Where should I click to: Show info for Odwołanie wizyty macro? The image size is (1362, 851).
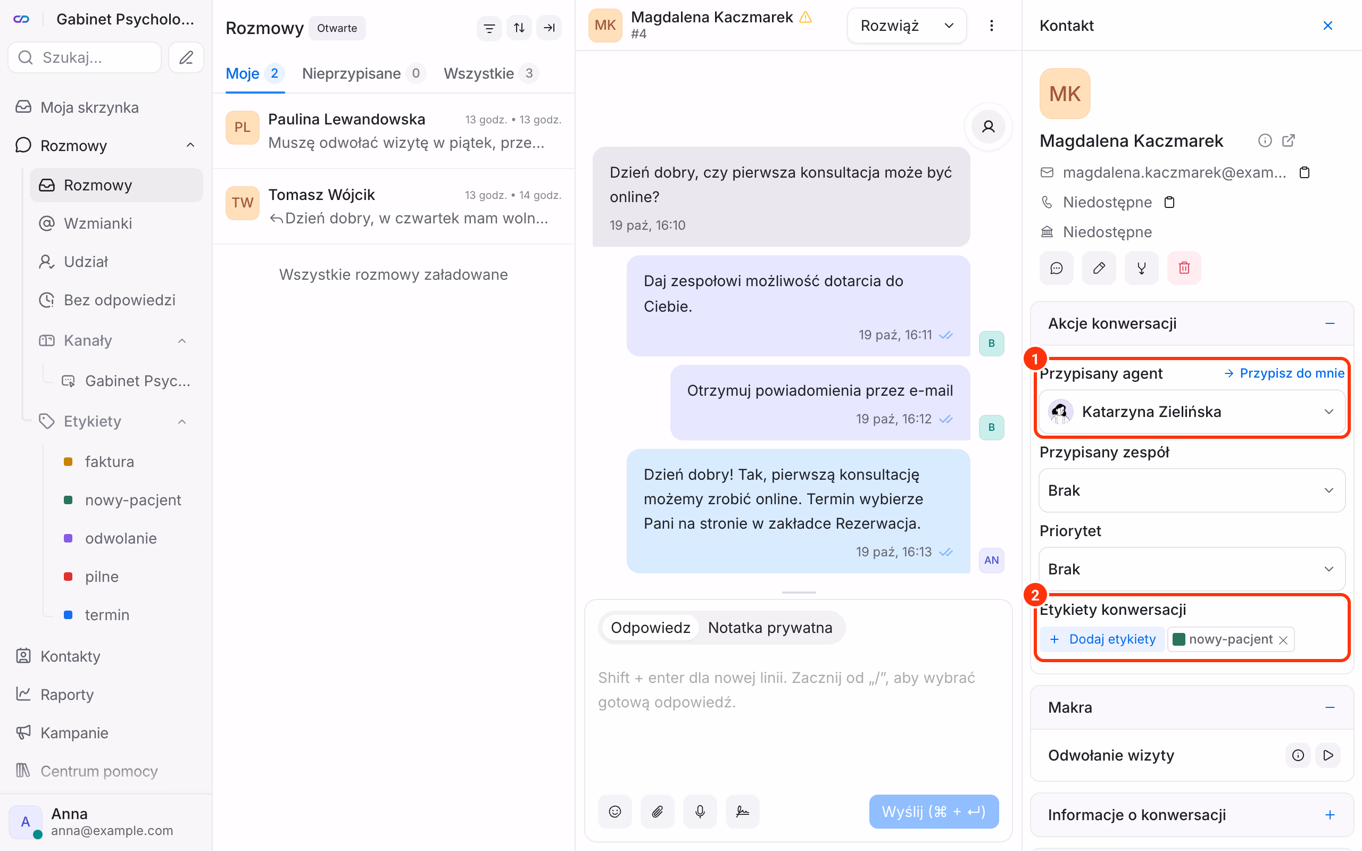1298,755
